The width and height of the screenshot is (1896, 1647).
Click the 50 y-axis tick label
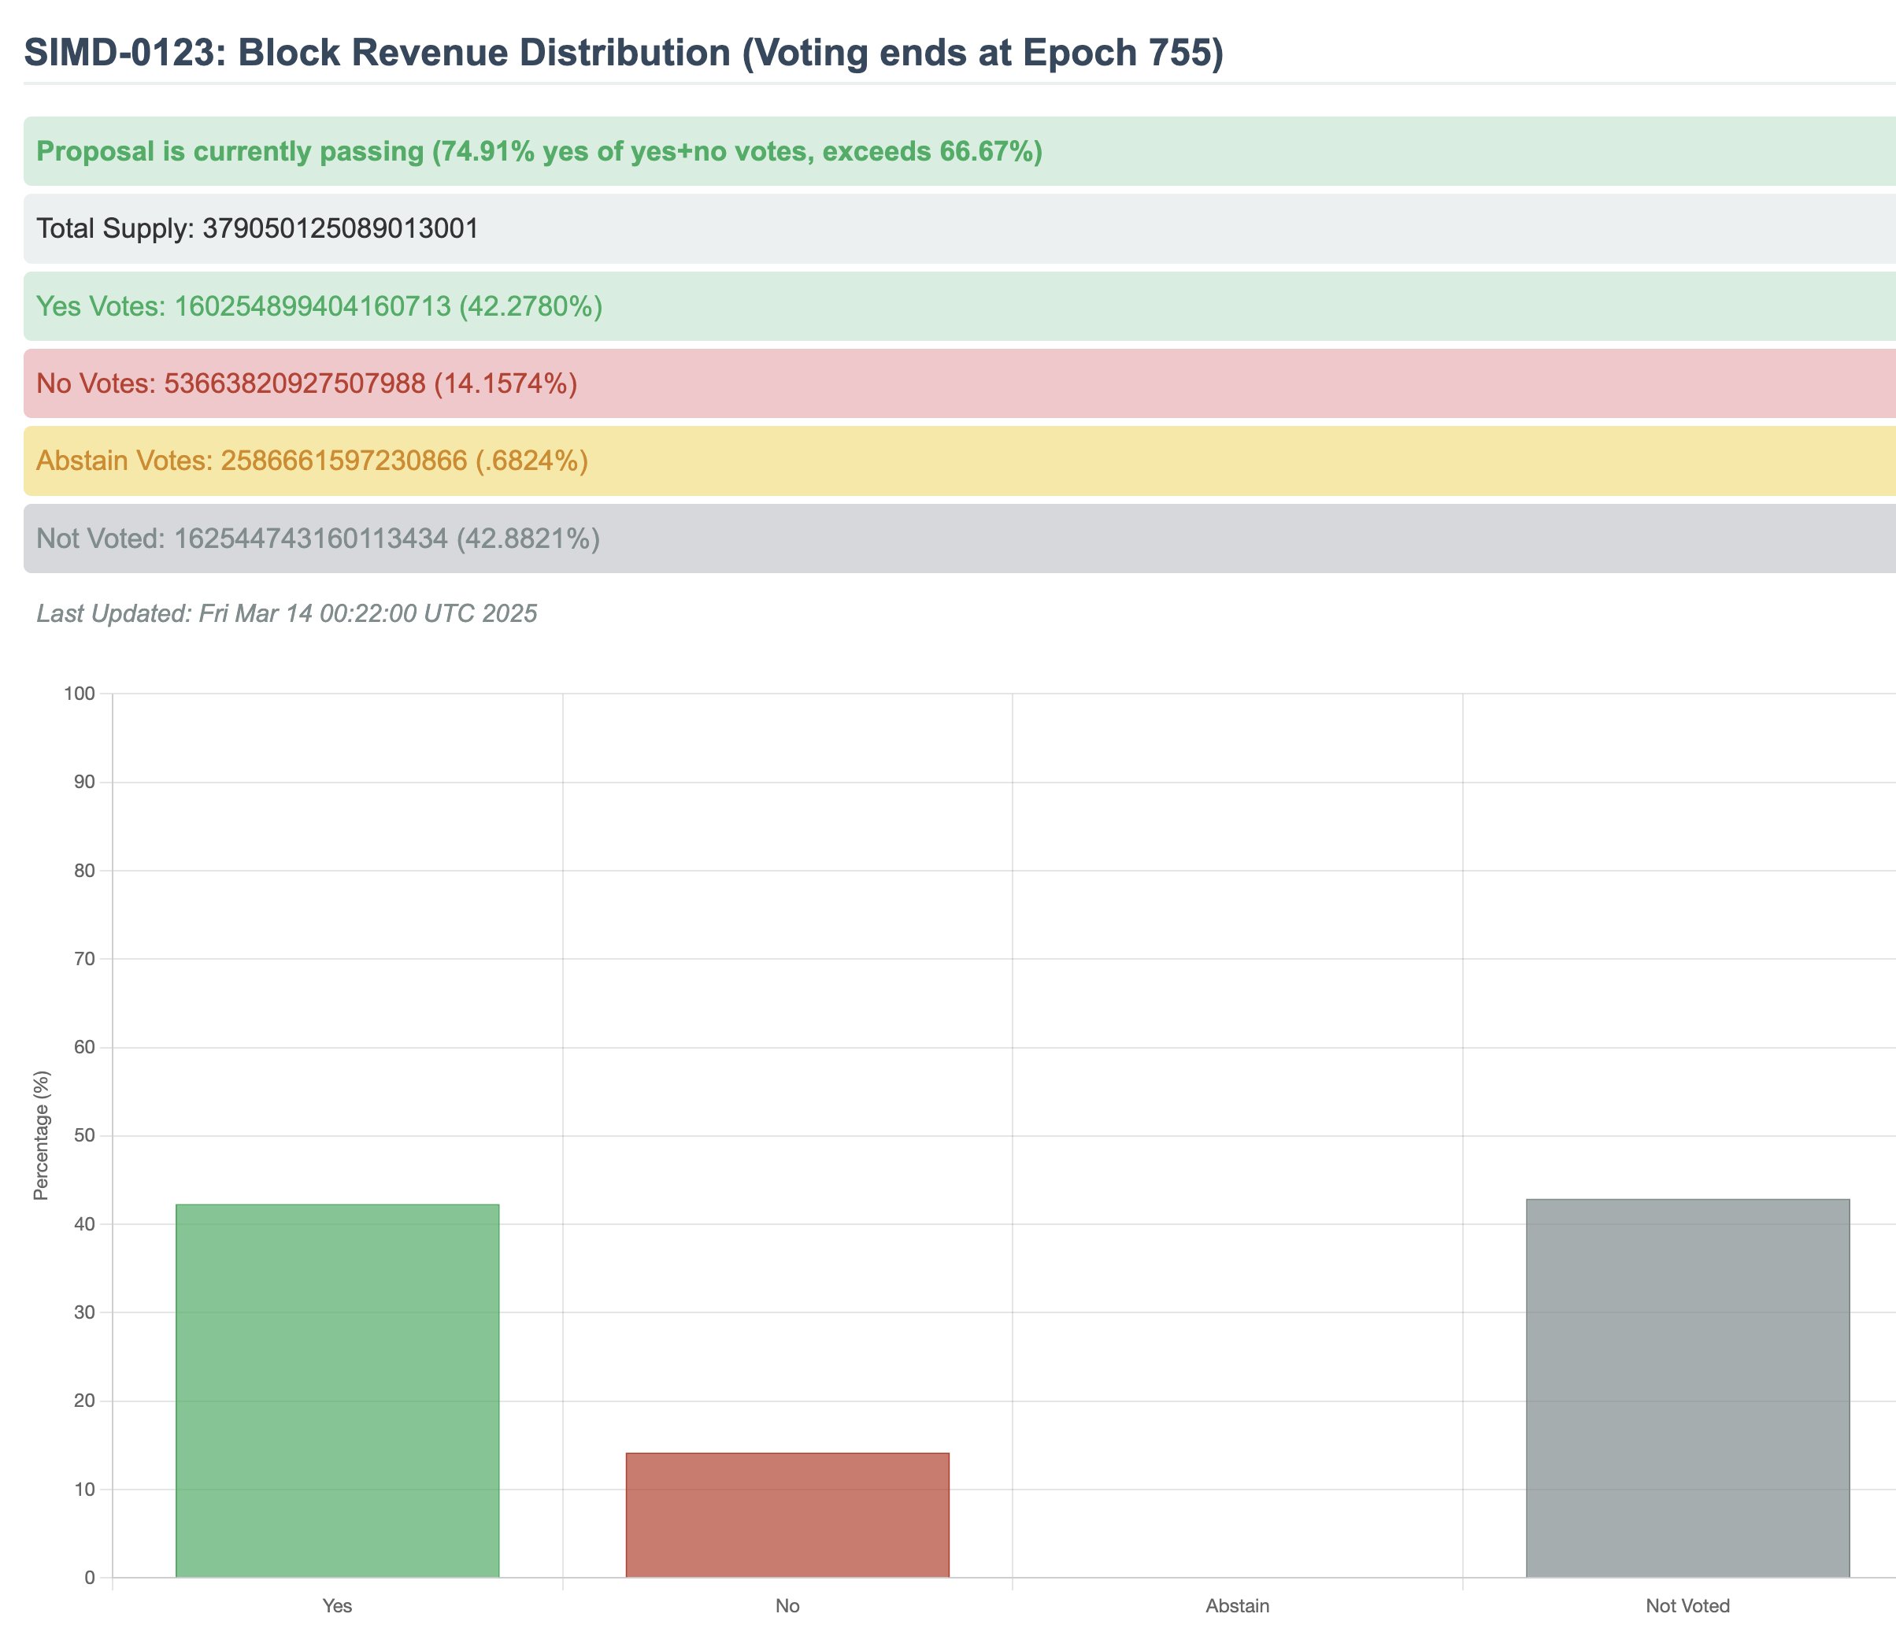(x=84, y=1136)
